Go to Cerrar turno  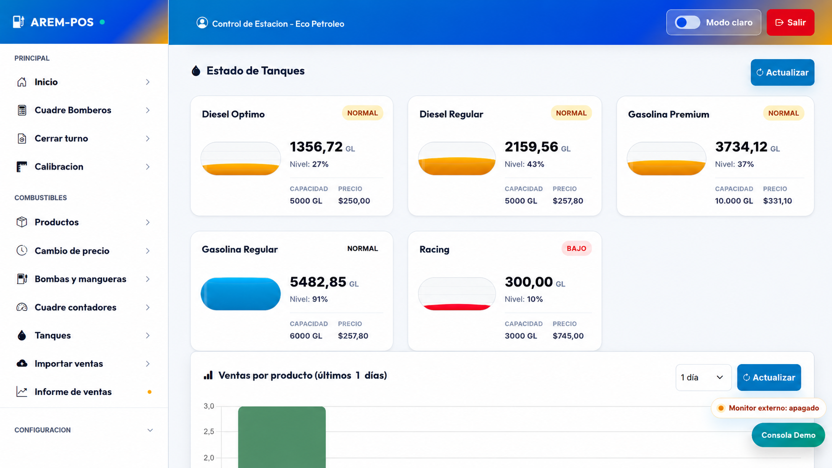tap(84, 139)
